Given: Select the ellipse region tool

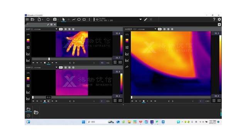Looking at the screenshot, I should coord(79,19).
